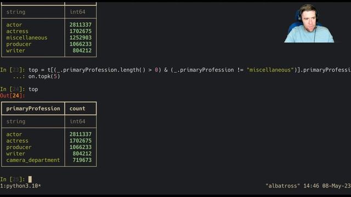Click 'camera_department' row label
The image size is (351, 197).
click(33, 160)
